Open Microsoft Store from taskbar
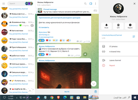 pos(78,98)
